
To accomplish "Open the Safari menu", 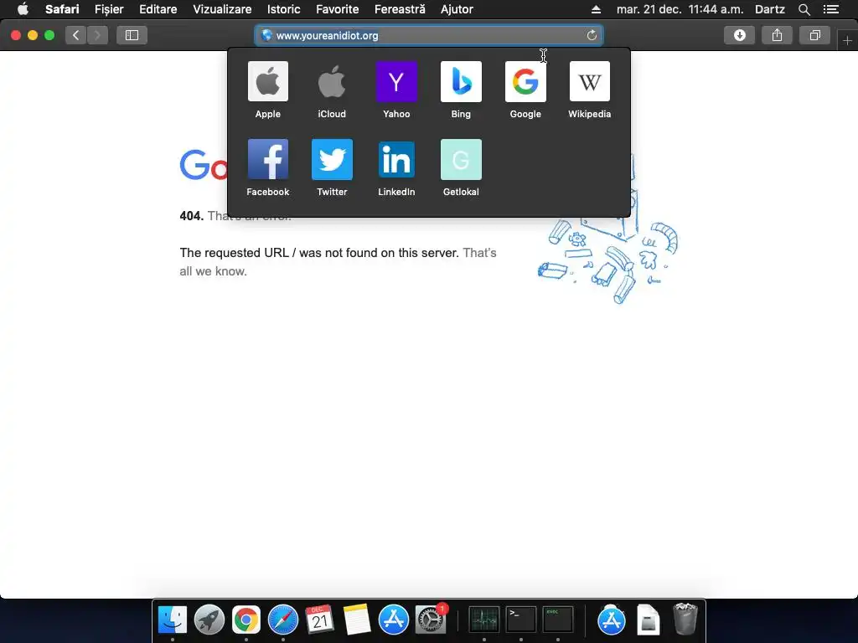I will coord(62,9).
